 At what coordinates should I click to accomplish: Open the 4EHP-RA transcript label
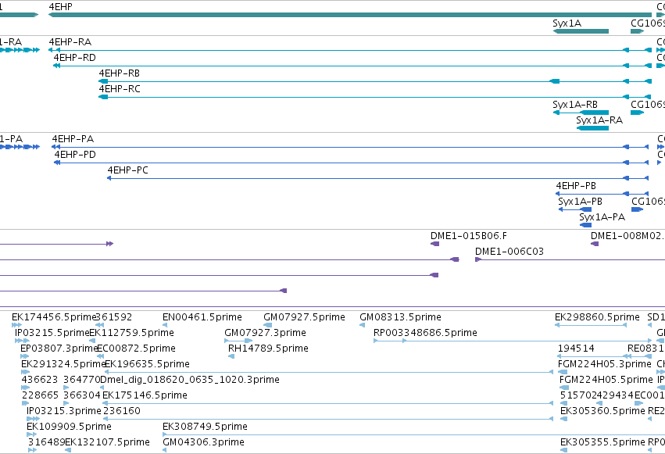pyautogui.click(x=70, y=42)
